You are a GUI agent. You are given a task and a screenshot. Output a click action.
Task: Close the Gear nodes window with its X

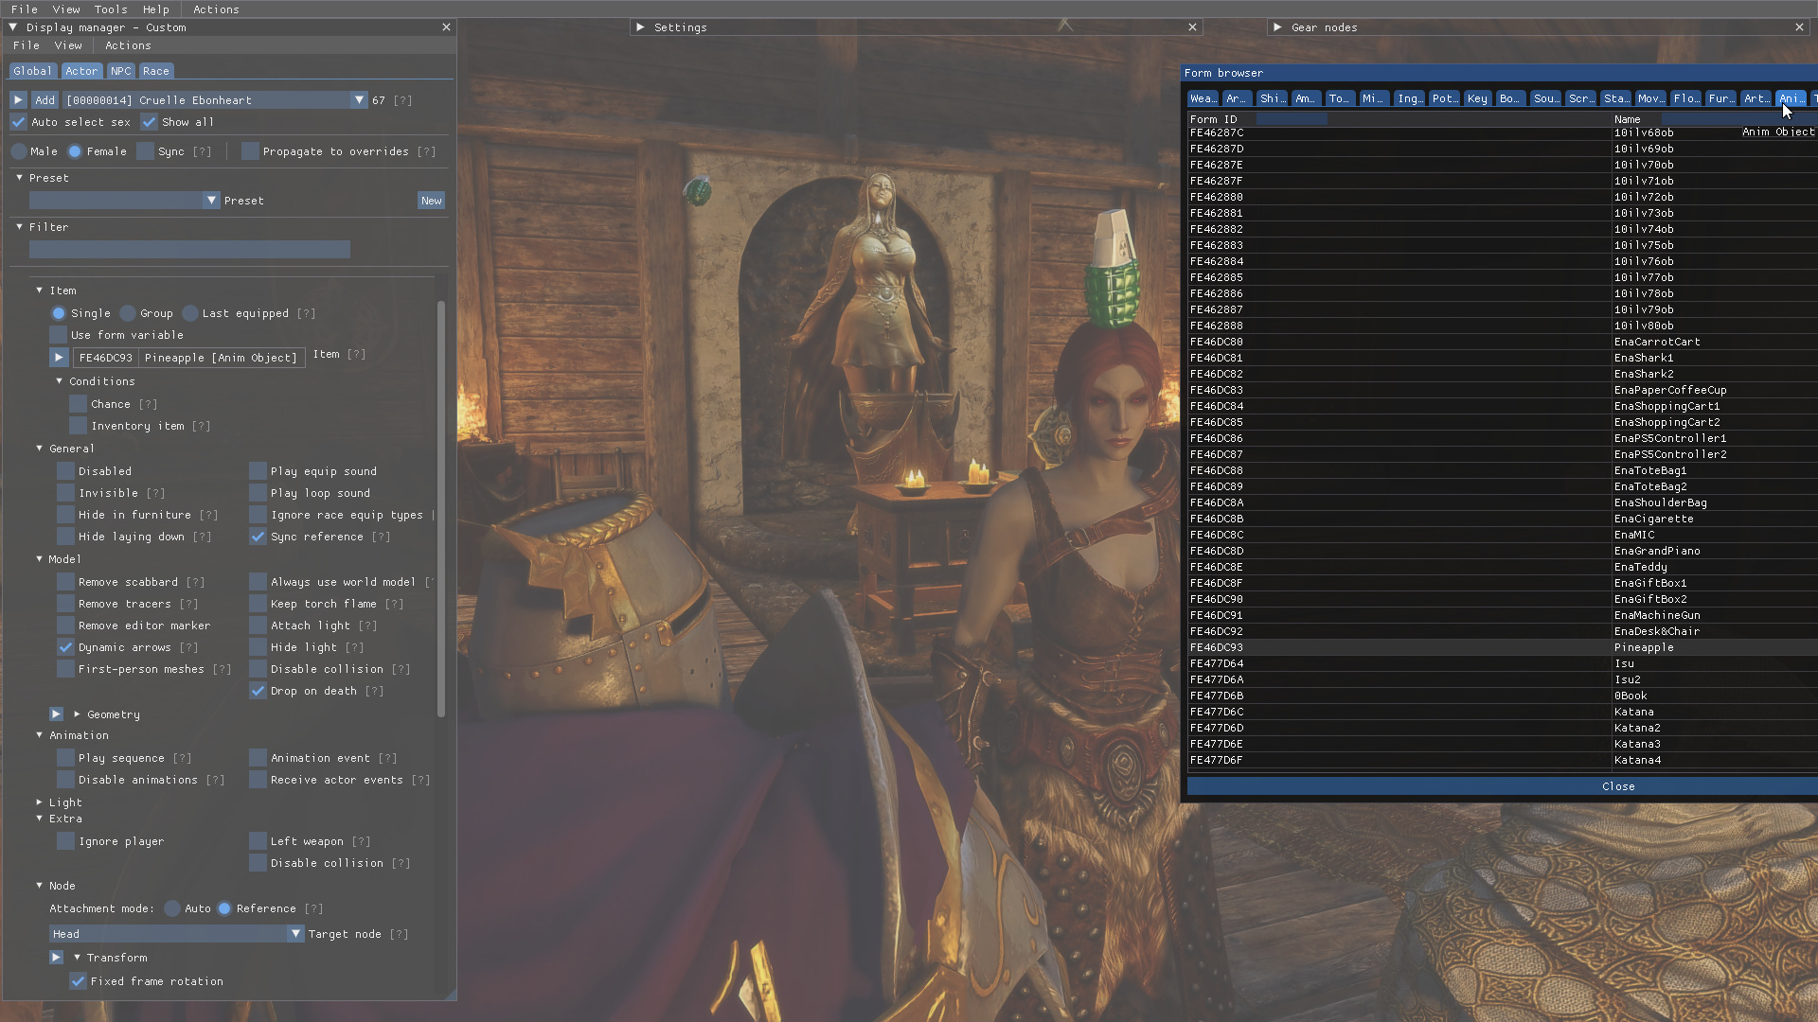point(1799,27)
